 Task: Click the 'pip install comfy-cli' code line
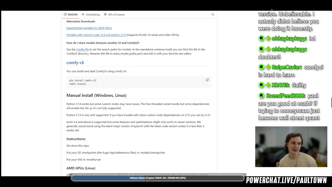pos(83,81)
